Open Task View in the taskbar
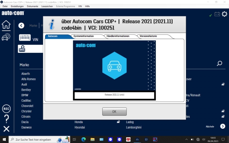The height and width of the screenshot is (143, 229). [74, 140]
